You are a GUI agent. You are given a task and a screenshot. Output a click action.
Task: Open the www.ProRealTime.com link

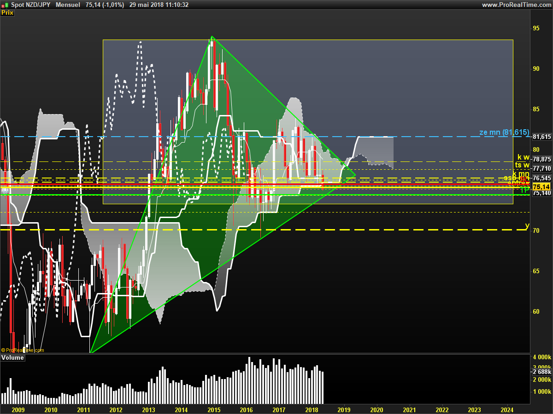click(x=516, y=5)
